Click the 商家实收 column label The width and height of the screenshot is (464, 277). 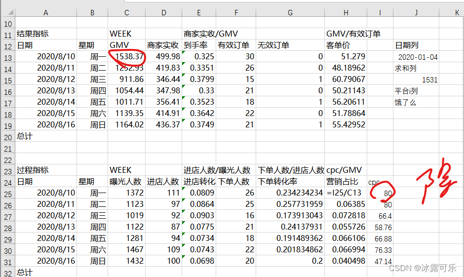coord(163,45)
